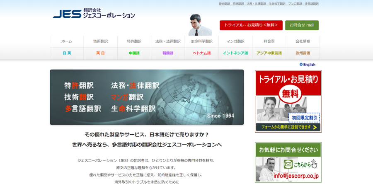This screenshot has height=184, width=373.
Task: Click the こちらから contact link
Action: 302,165
